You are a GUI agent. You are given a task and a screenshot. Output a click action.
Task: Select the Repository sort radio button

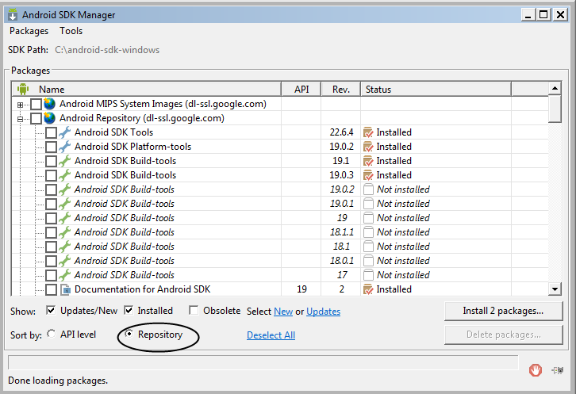129,334
